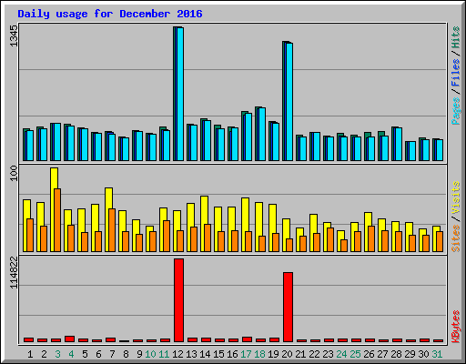
Task: Click the red KBytes bar for day 17
Action: (x=247, y=339)
